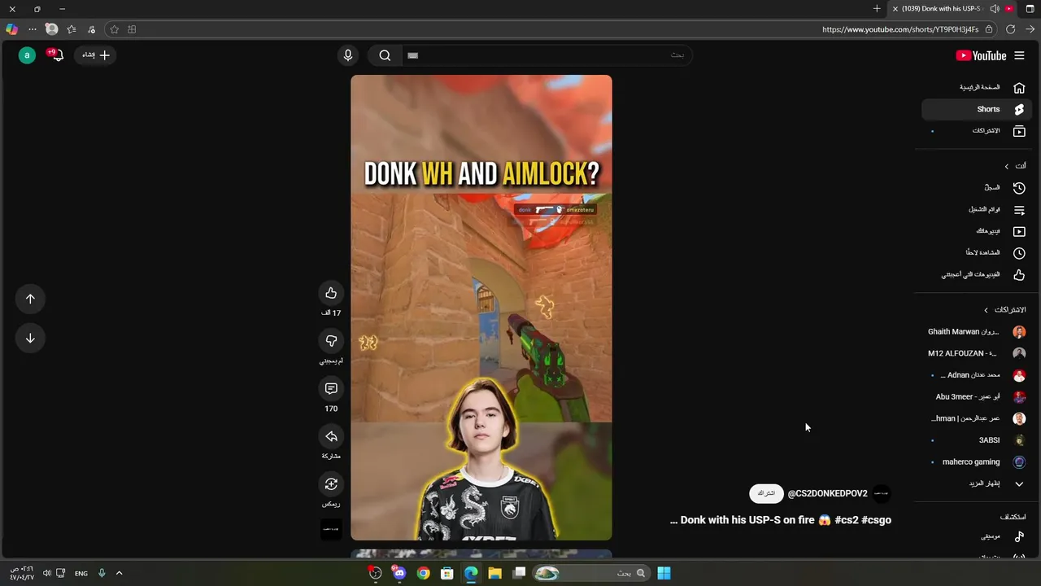This screenshot has width=1041, height=586.
Task: Open Music in the Explore section
Action: coord(978,537)
